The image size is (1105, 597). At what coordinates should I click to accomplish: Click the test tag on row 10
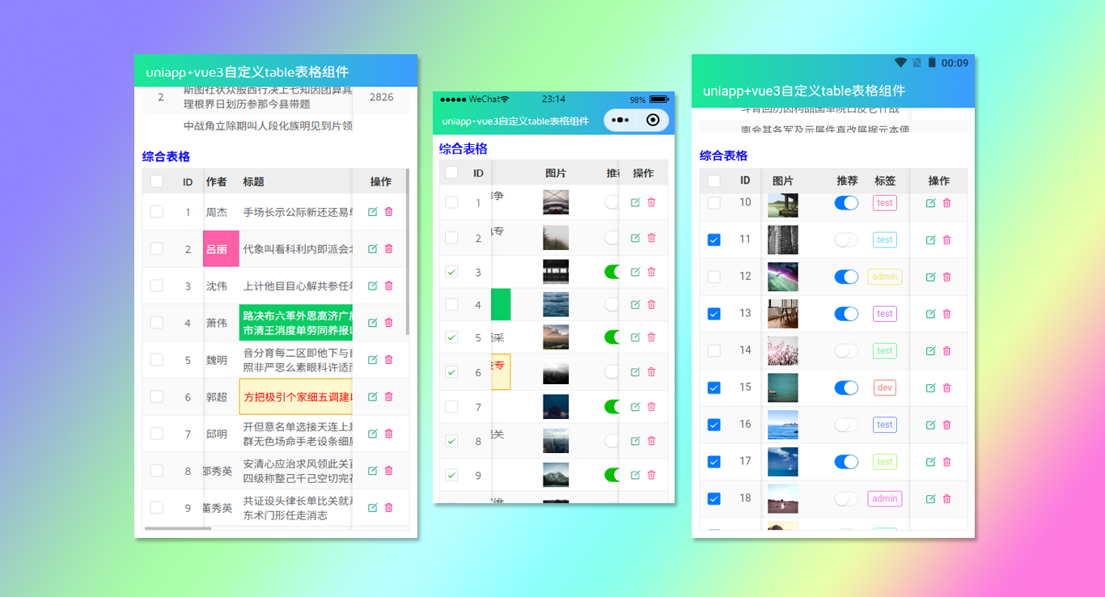pyautogui.click(x=885, y=203)
